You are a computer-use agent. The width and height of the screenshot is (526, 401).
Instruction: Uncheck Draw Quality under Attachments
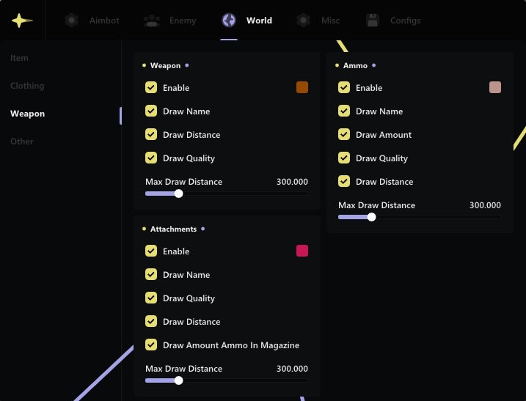click(151, 298)
